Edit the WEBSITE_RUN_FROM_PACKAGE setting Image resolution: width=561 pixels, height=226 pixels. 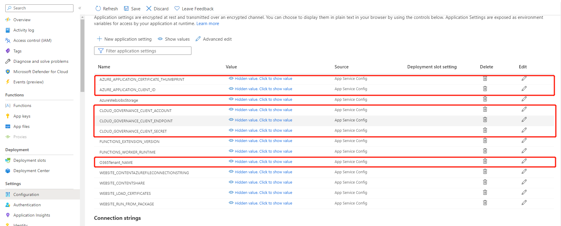524,203
